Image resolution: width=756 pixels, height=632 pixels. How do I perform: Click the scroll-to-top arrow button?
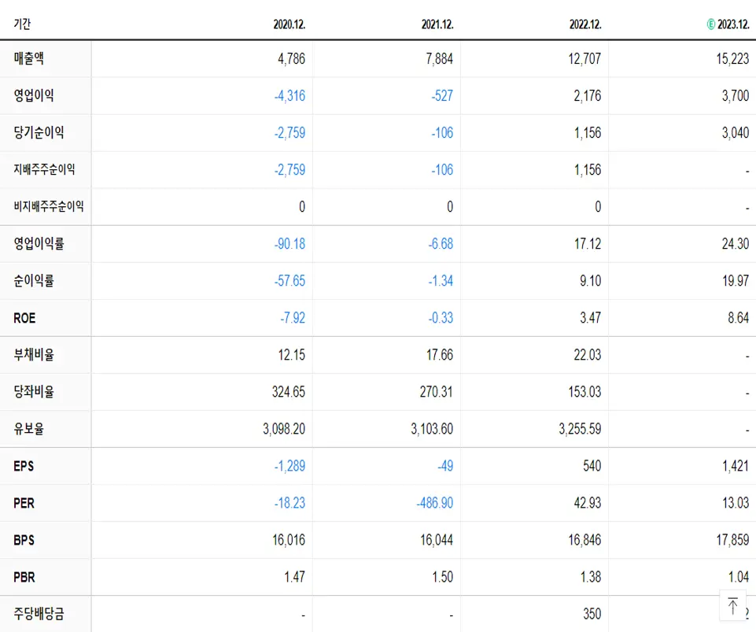click(x=733, y=605)
